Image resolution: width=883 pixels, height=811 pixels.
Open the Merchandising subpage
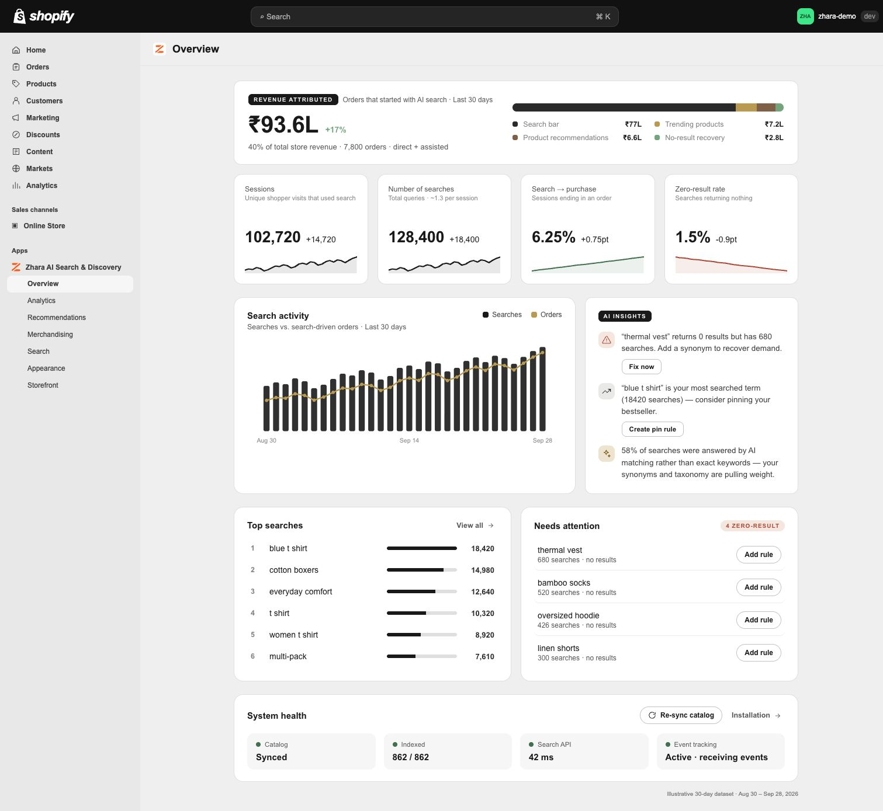click(x=50, y=335)
